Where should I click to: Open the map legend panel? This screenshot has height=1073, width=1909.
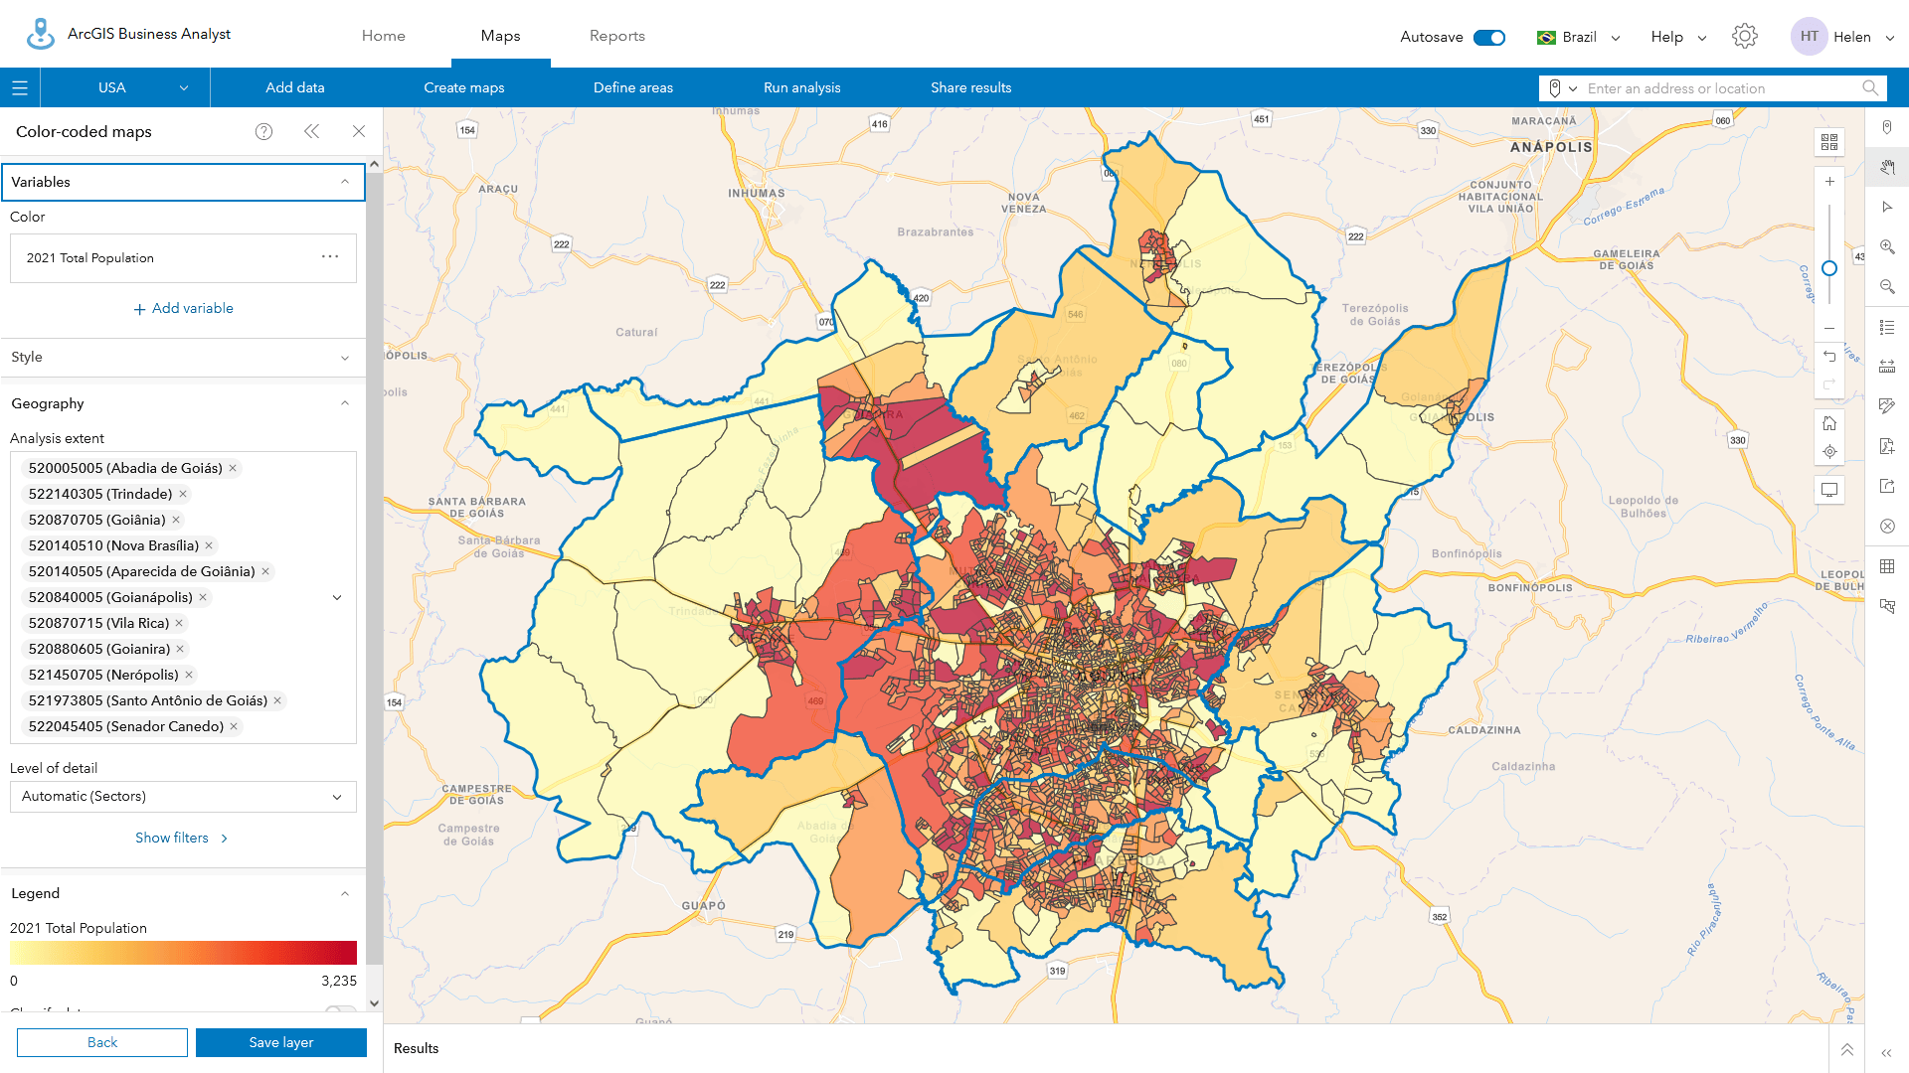point(1887,328)
